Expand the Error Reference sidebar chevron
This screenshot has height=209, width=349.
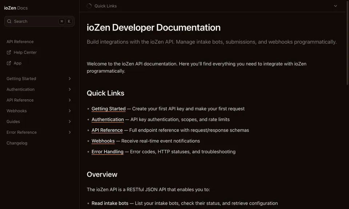coord(70,132)
